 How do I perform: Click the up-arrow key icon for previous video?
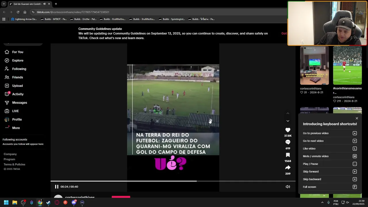point(355,133)
